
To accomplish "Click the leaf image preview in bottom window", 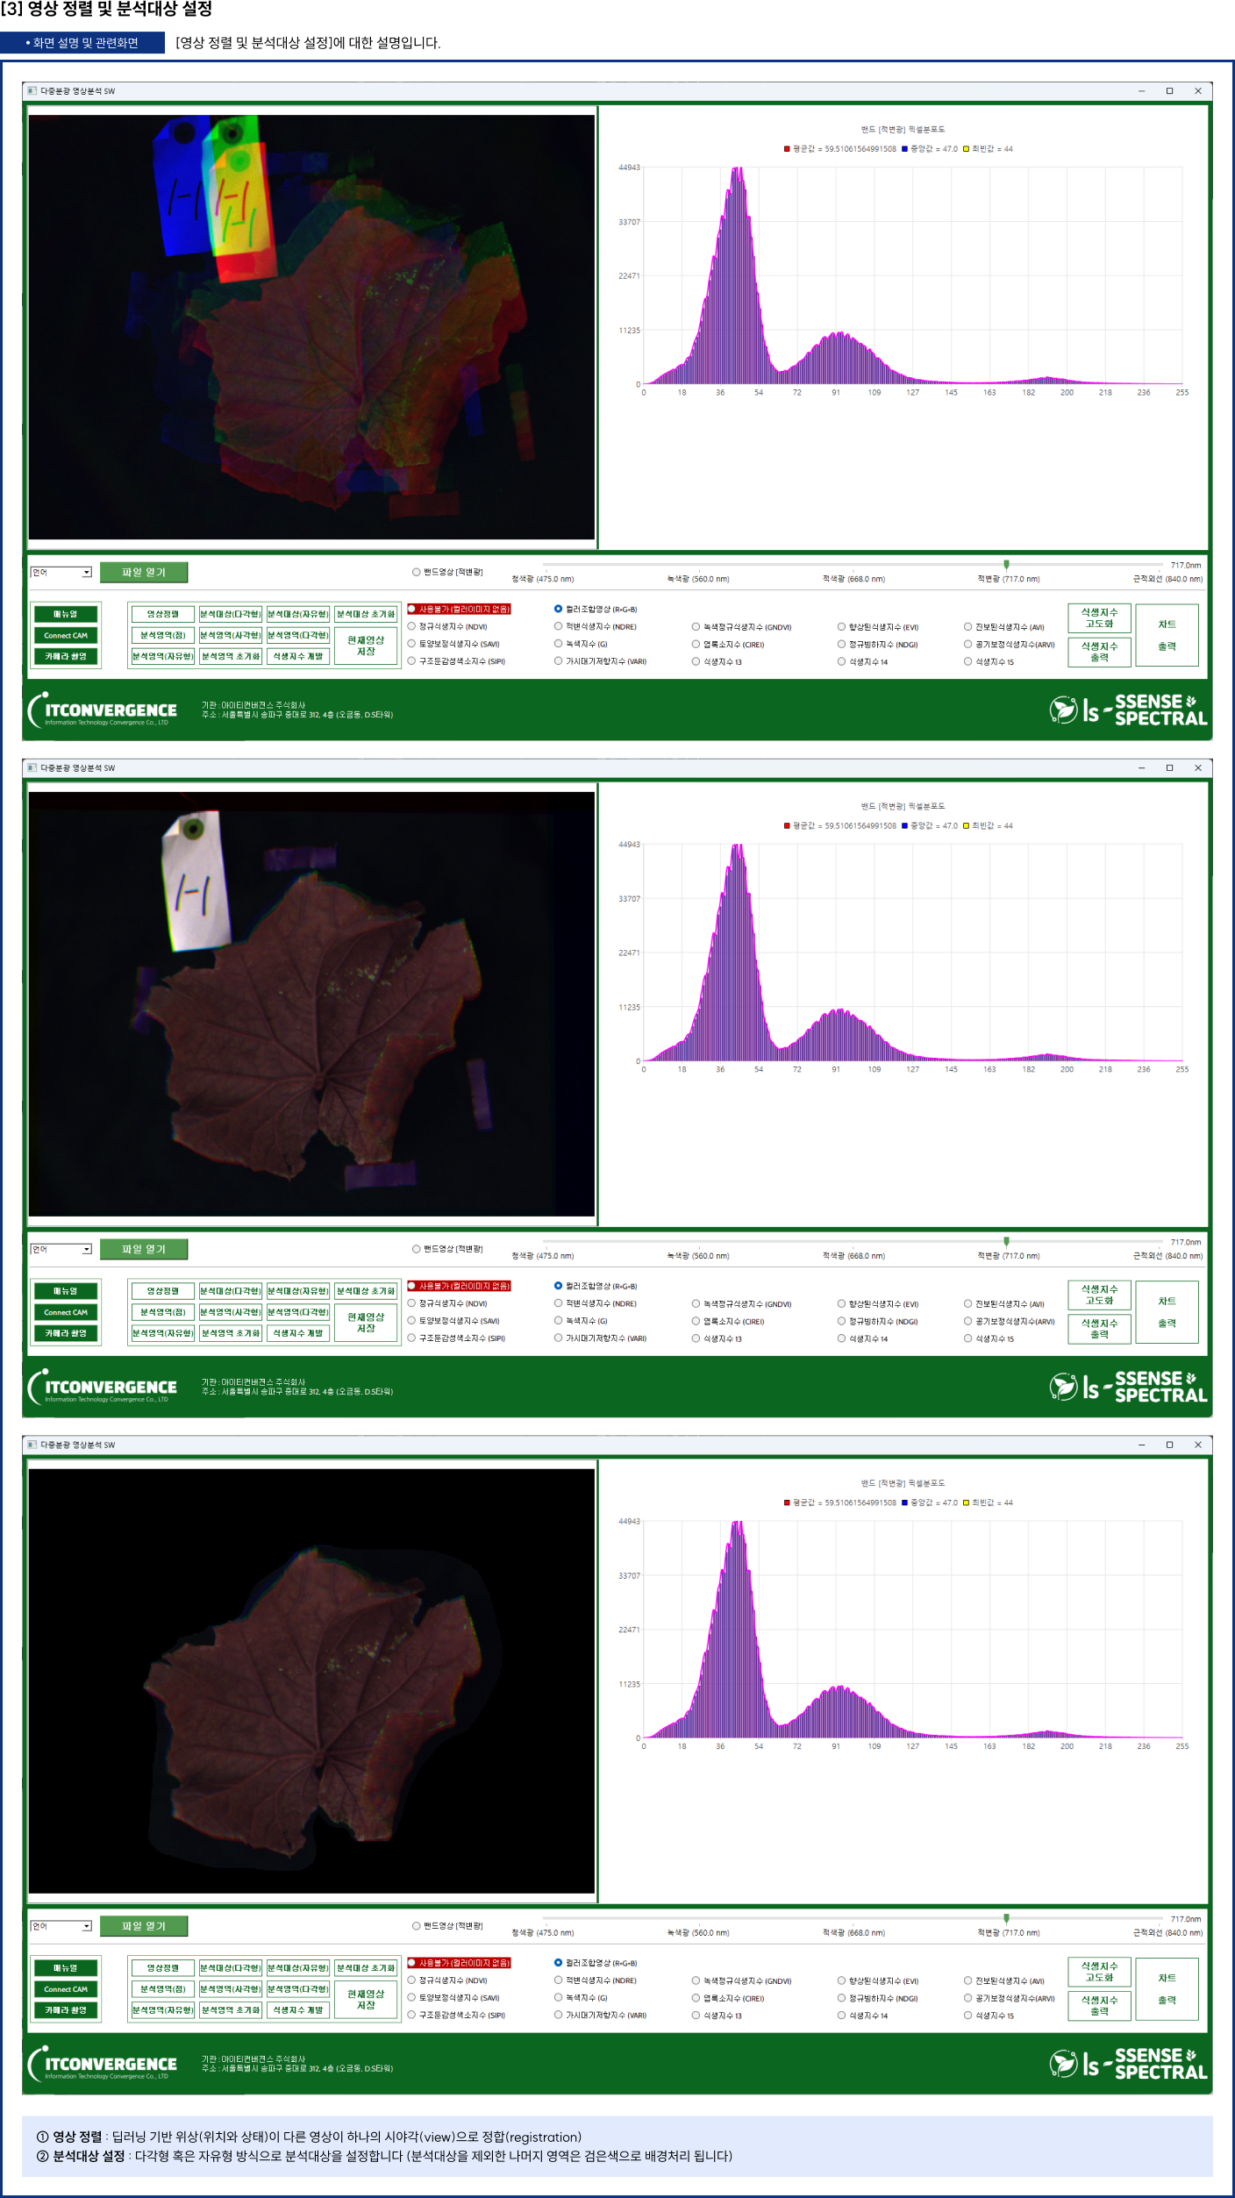I will click(311, 1681).
